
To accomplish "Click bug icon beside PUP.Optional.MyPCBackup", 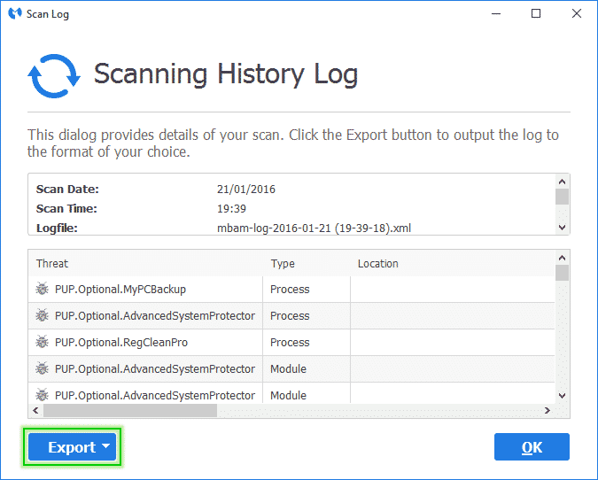I will coord(42,290).
